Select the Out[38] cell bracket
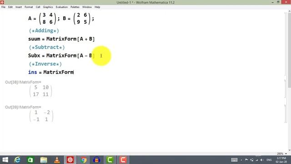 coord(286,89)
